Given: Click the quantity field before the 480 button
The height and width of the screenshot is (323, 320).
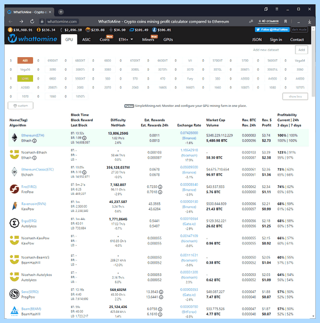Looking at the screenshot, I should tap(11, 60).
